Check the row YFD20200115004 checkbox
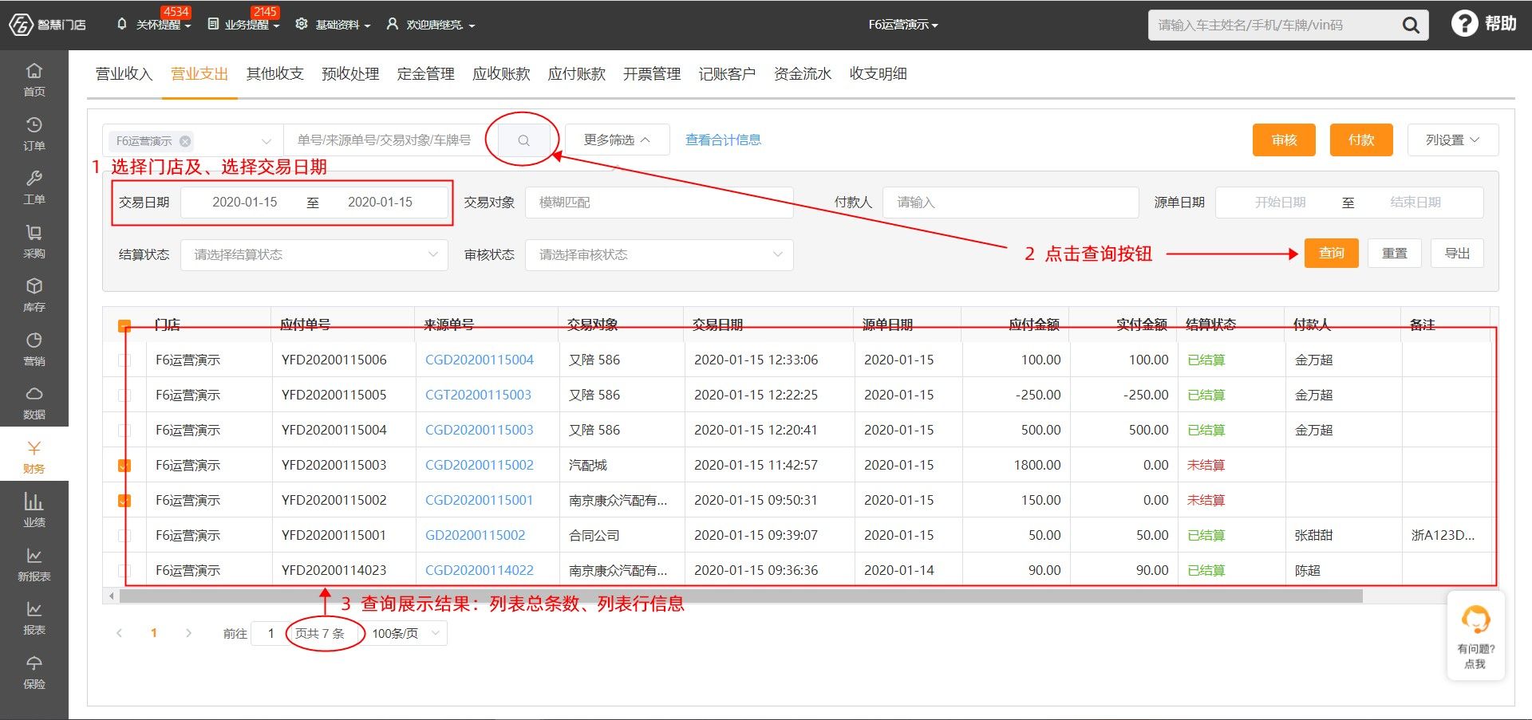This screenshot has height=720, width=1532. click(x=124, y=431)
